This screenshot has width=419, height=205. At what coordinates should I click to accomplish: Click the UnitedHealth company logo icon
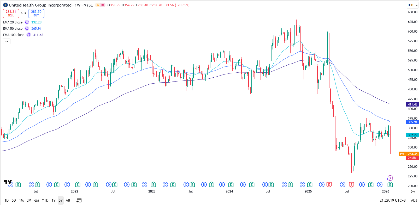tap(5, 5)
